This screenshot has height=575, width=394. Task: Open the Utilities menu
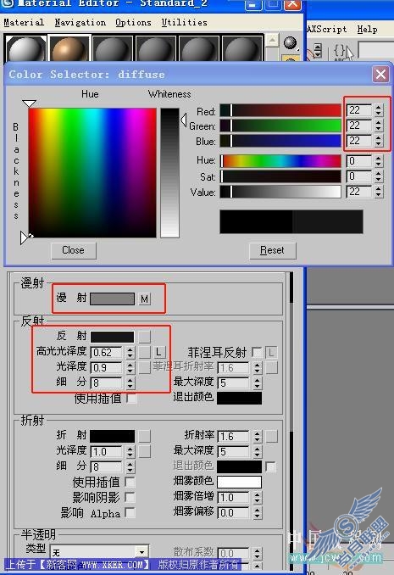185,22
